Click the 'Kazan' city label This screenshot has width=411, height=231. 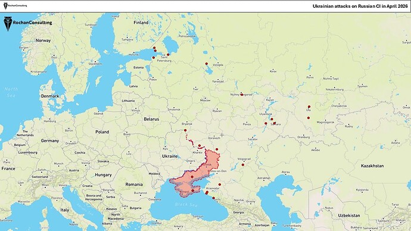pos(270,100)
